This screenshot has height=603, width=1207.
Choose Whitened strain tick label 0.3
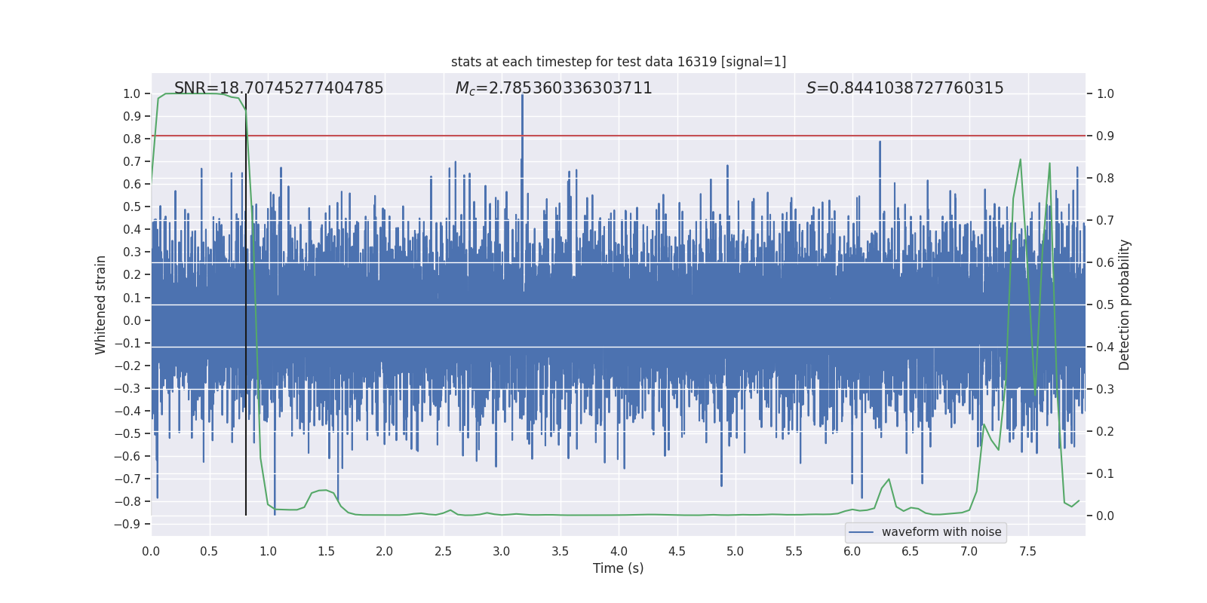pos(132,253)
